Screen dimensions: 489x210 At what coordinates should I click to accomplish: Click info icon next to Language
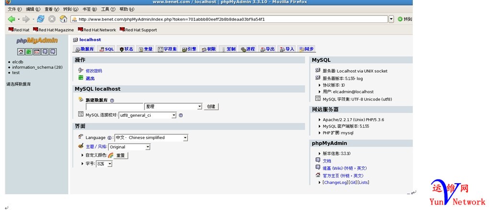[109, 138]
